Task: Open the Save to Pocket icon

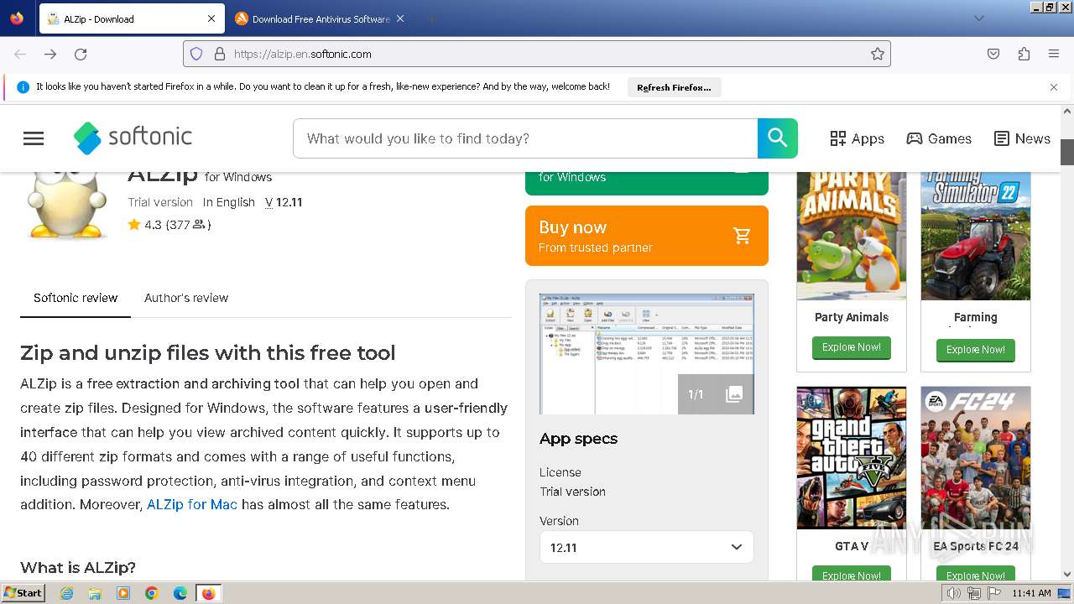Action: [993, 54]
